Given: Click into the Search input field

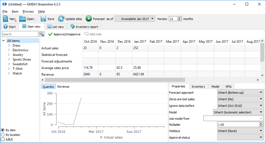Looking at the screenshot, I should [20, 34].
